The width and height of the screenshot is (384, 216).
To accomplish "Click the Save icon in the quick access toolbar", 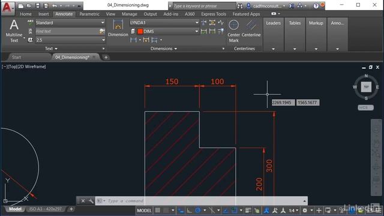I will coord(37,5).
